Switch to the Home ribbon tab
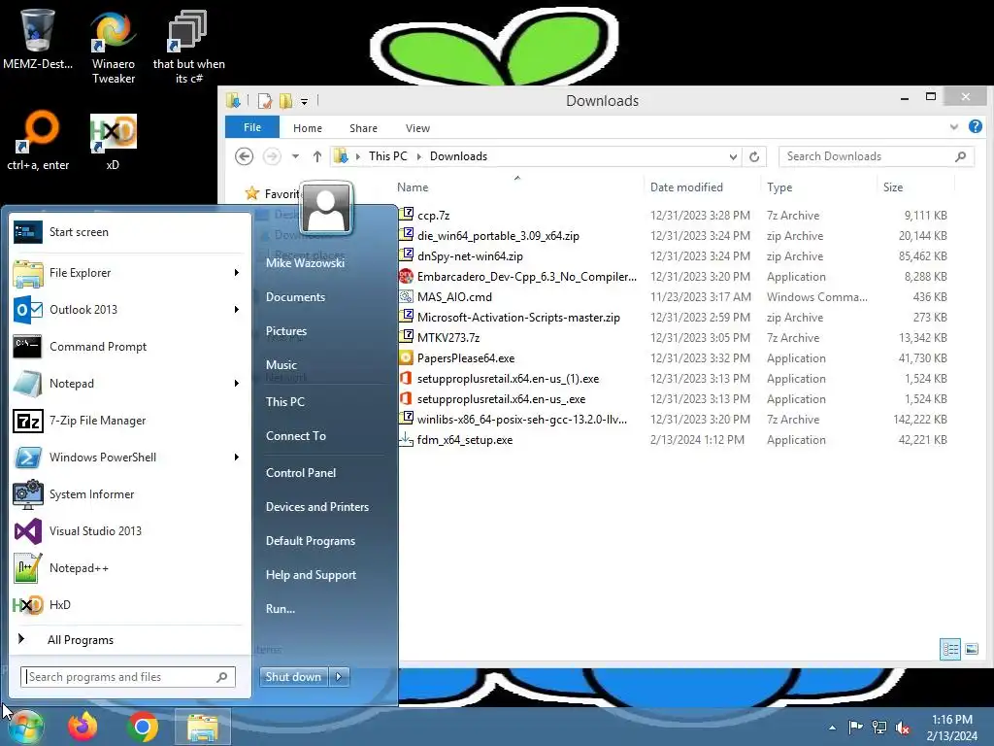 click(308, 128)
